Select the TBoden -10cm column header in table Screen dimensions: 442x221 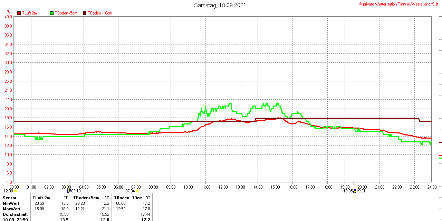[128, 198]
